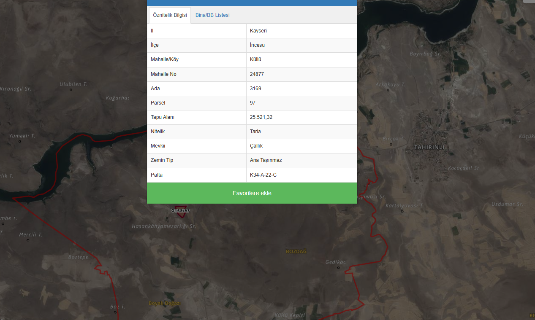Click the Favorilere ekle button
The width and height of the screenshot is (535, 320).
coord(252,193)
